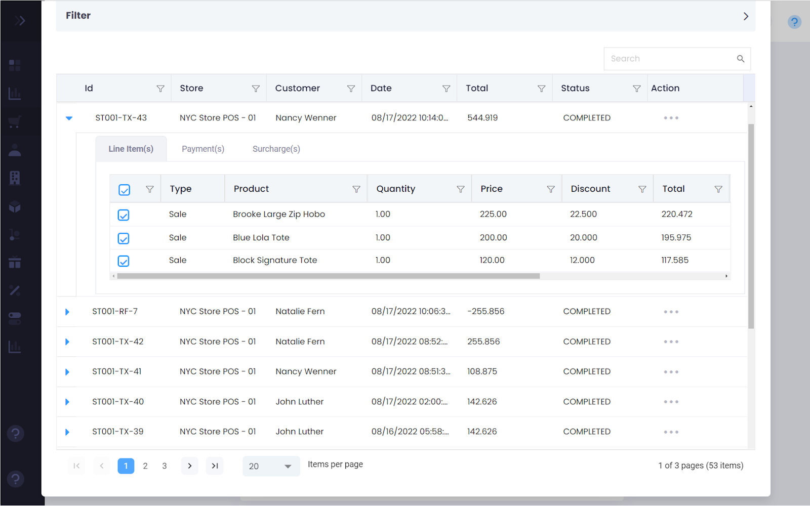
Task: Open action menu for ST001-TX-43
Action: click(x=671, y=118)
